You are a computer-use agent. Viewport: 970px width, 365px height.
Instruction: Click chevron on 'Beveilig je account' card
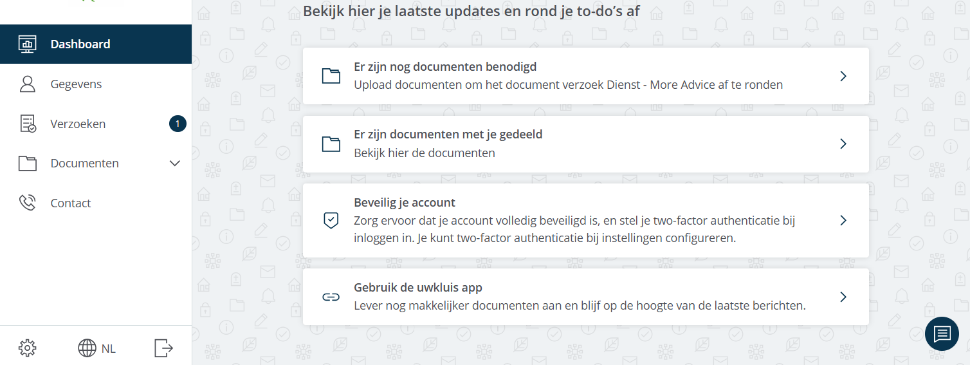tap(843, 220)
